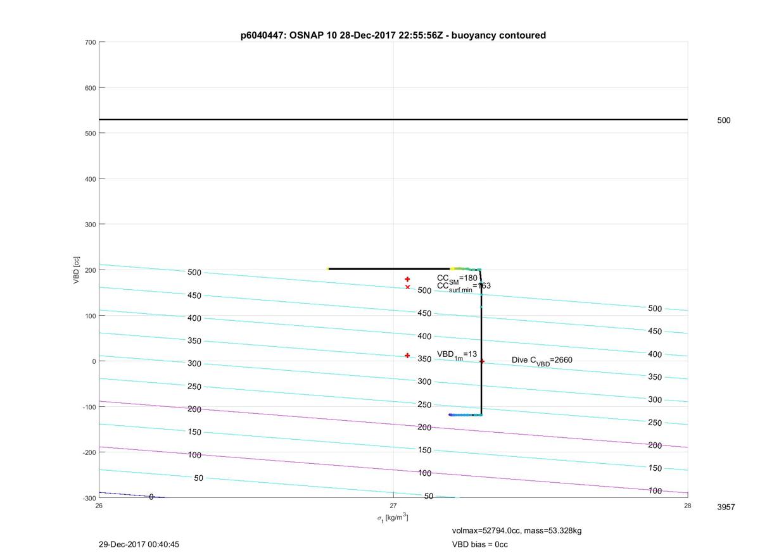
Task: Click the plot title "p6040447: OSNAP 10"
Action: [289, 35]
